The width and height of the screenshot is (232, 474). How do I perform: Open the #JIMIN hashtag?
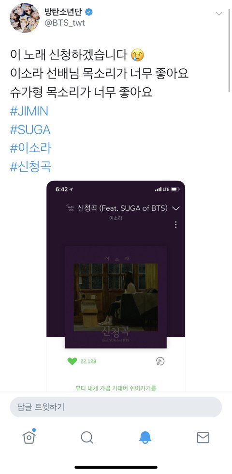coord(29,111)
